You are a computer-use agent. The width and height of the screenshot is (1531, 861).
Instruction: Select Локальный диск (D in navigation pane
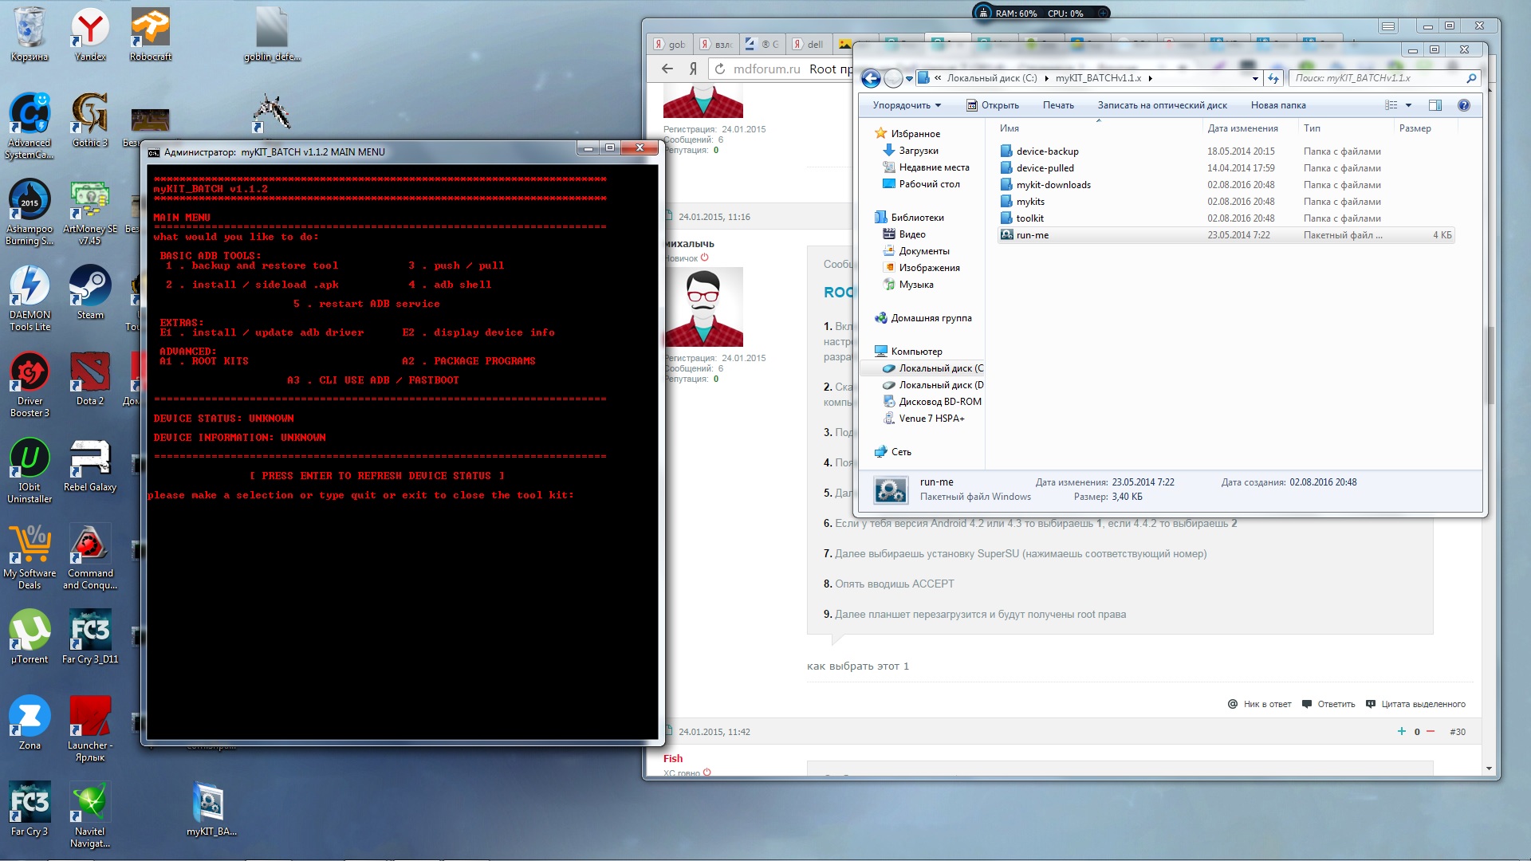940,385
